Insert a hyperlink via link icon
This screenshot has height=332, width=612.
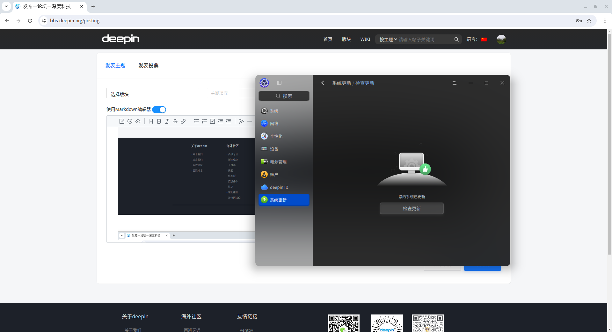tap(183, 121)
